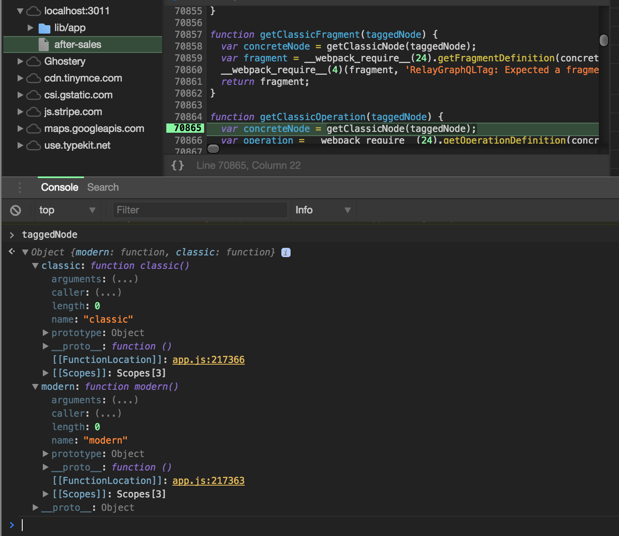Screen dimensions: 619x536
Task: Click the navigation arrow left of Object entry
Action: (11, 251)
